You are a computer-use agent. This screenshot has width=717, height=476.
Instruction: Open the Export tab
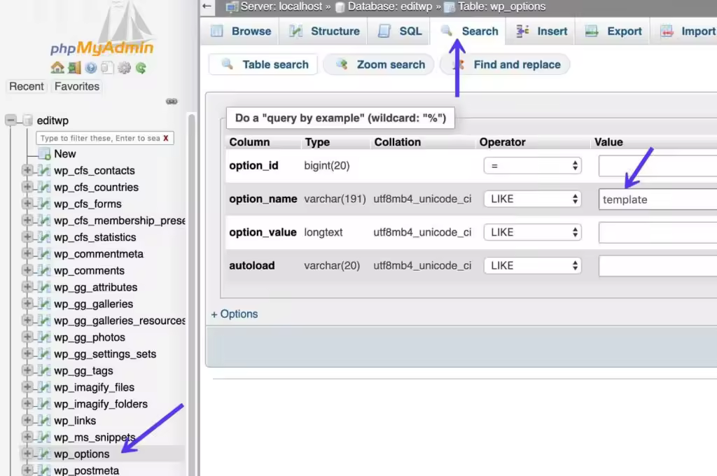[x=613, y=31]
